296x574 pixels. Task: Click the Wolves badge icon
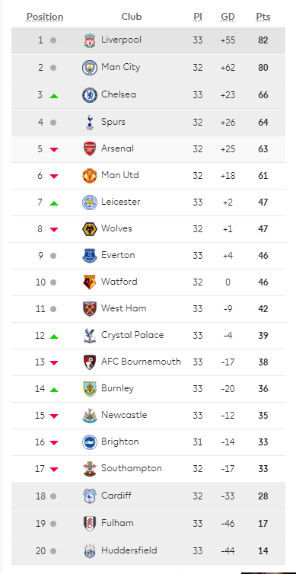[x=90, y=229]
